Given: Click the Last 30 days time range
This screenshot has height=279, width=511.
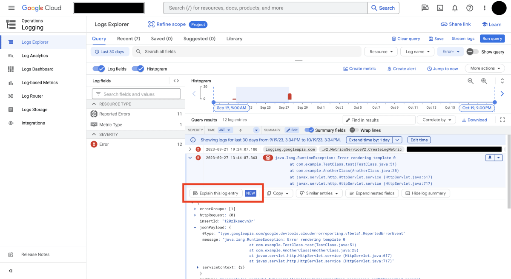Looking at the screenshot, I should pyautogui.click(x=109, y=52).
